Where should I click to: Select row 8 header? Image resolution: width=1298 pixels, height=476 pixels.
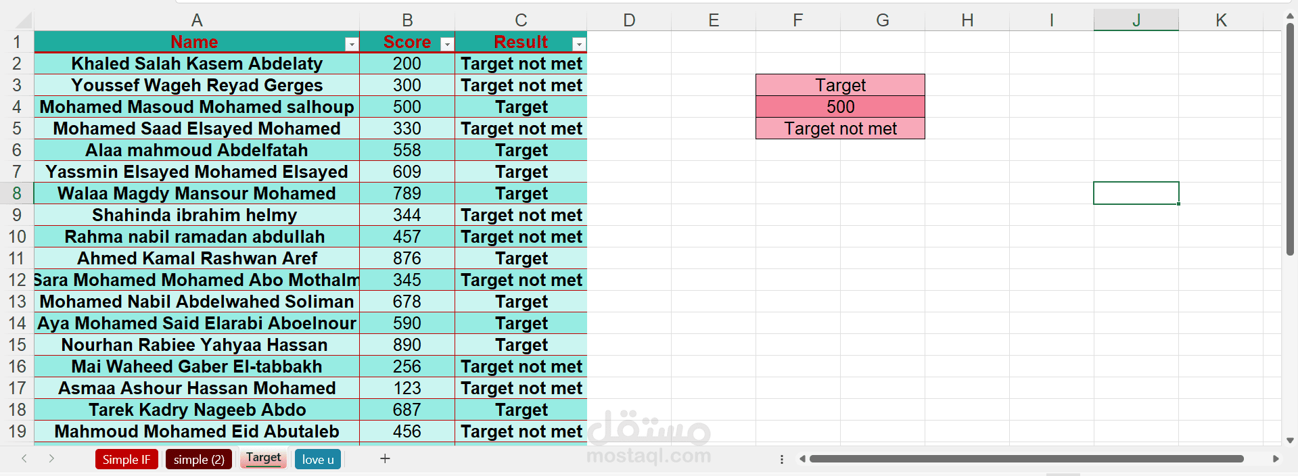tap(17, 193)
